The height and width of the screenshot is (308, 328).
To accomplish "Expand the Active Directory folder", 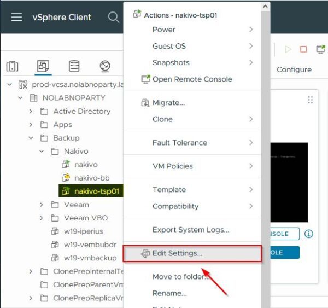I will 31,111.
